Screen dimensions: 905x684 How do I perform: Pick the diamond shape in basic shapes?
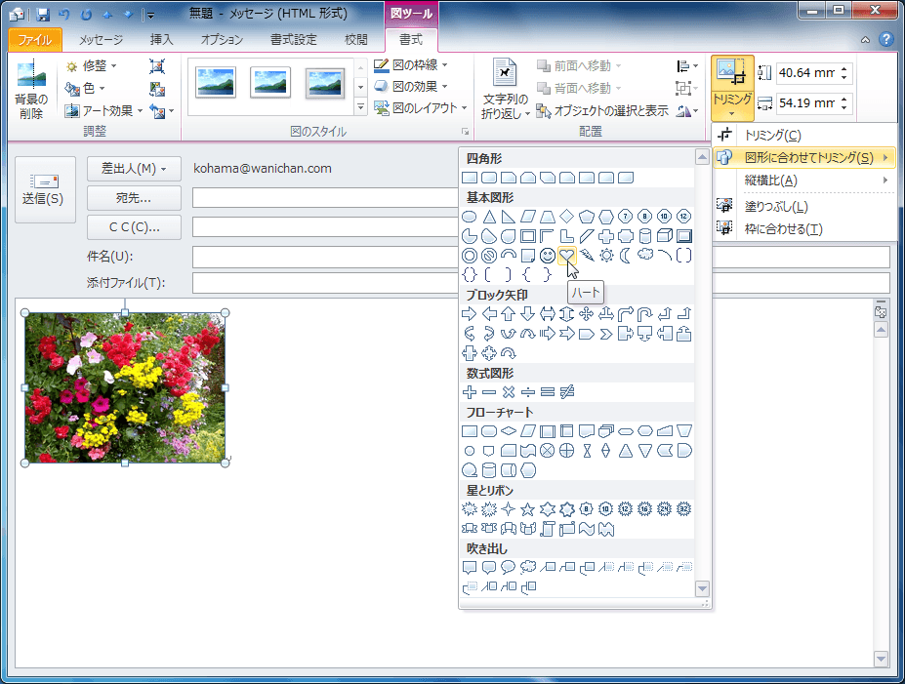pos(567,217)
